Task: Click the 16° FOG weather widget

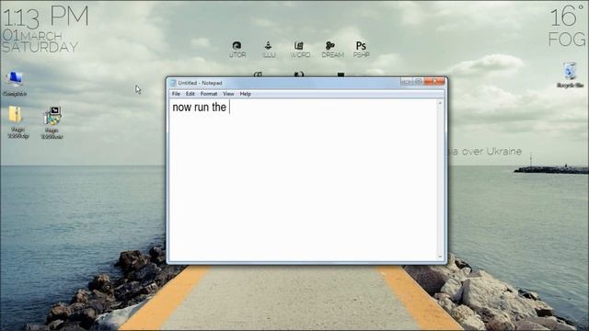Action: click(567, 27)
